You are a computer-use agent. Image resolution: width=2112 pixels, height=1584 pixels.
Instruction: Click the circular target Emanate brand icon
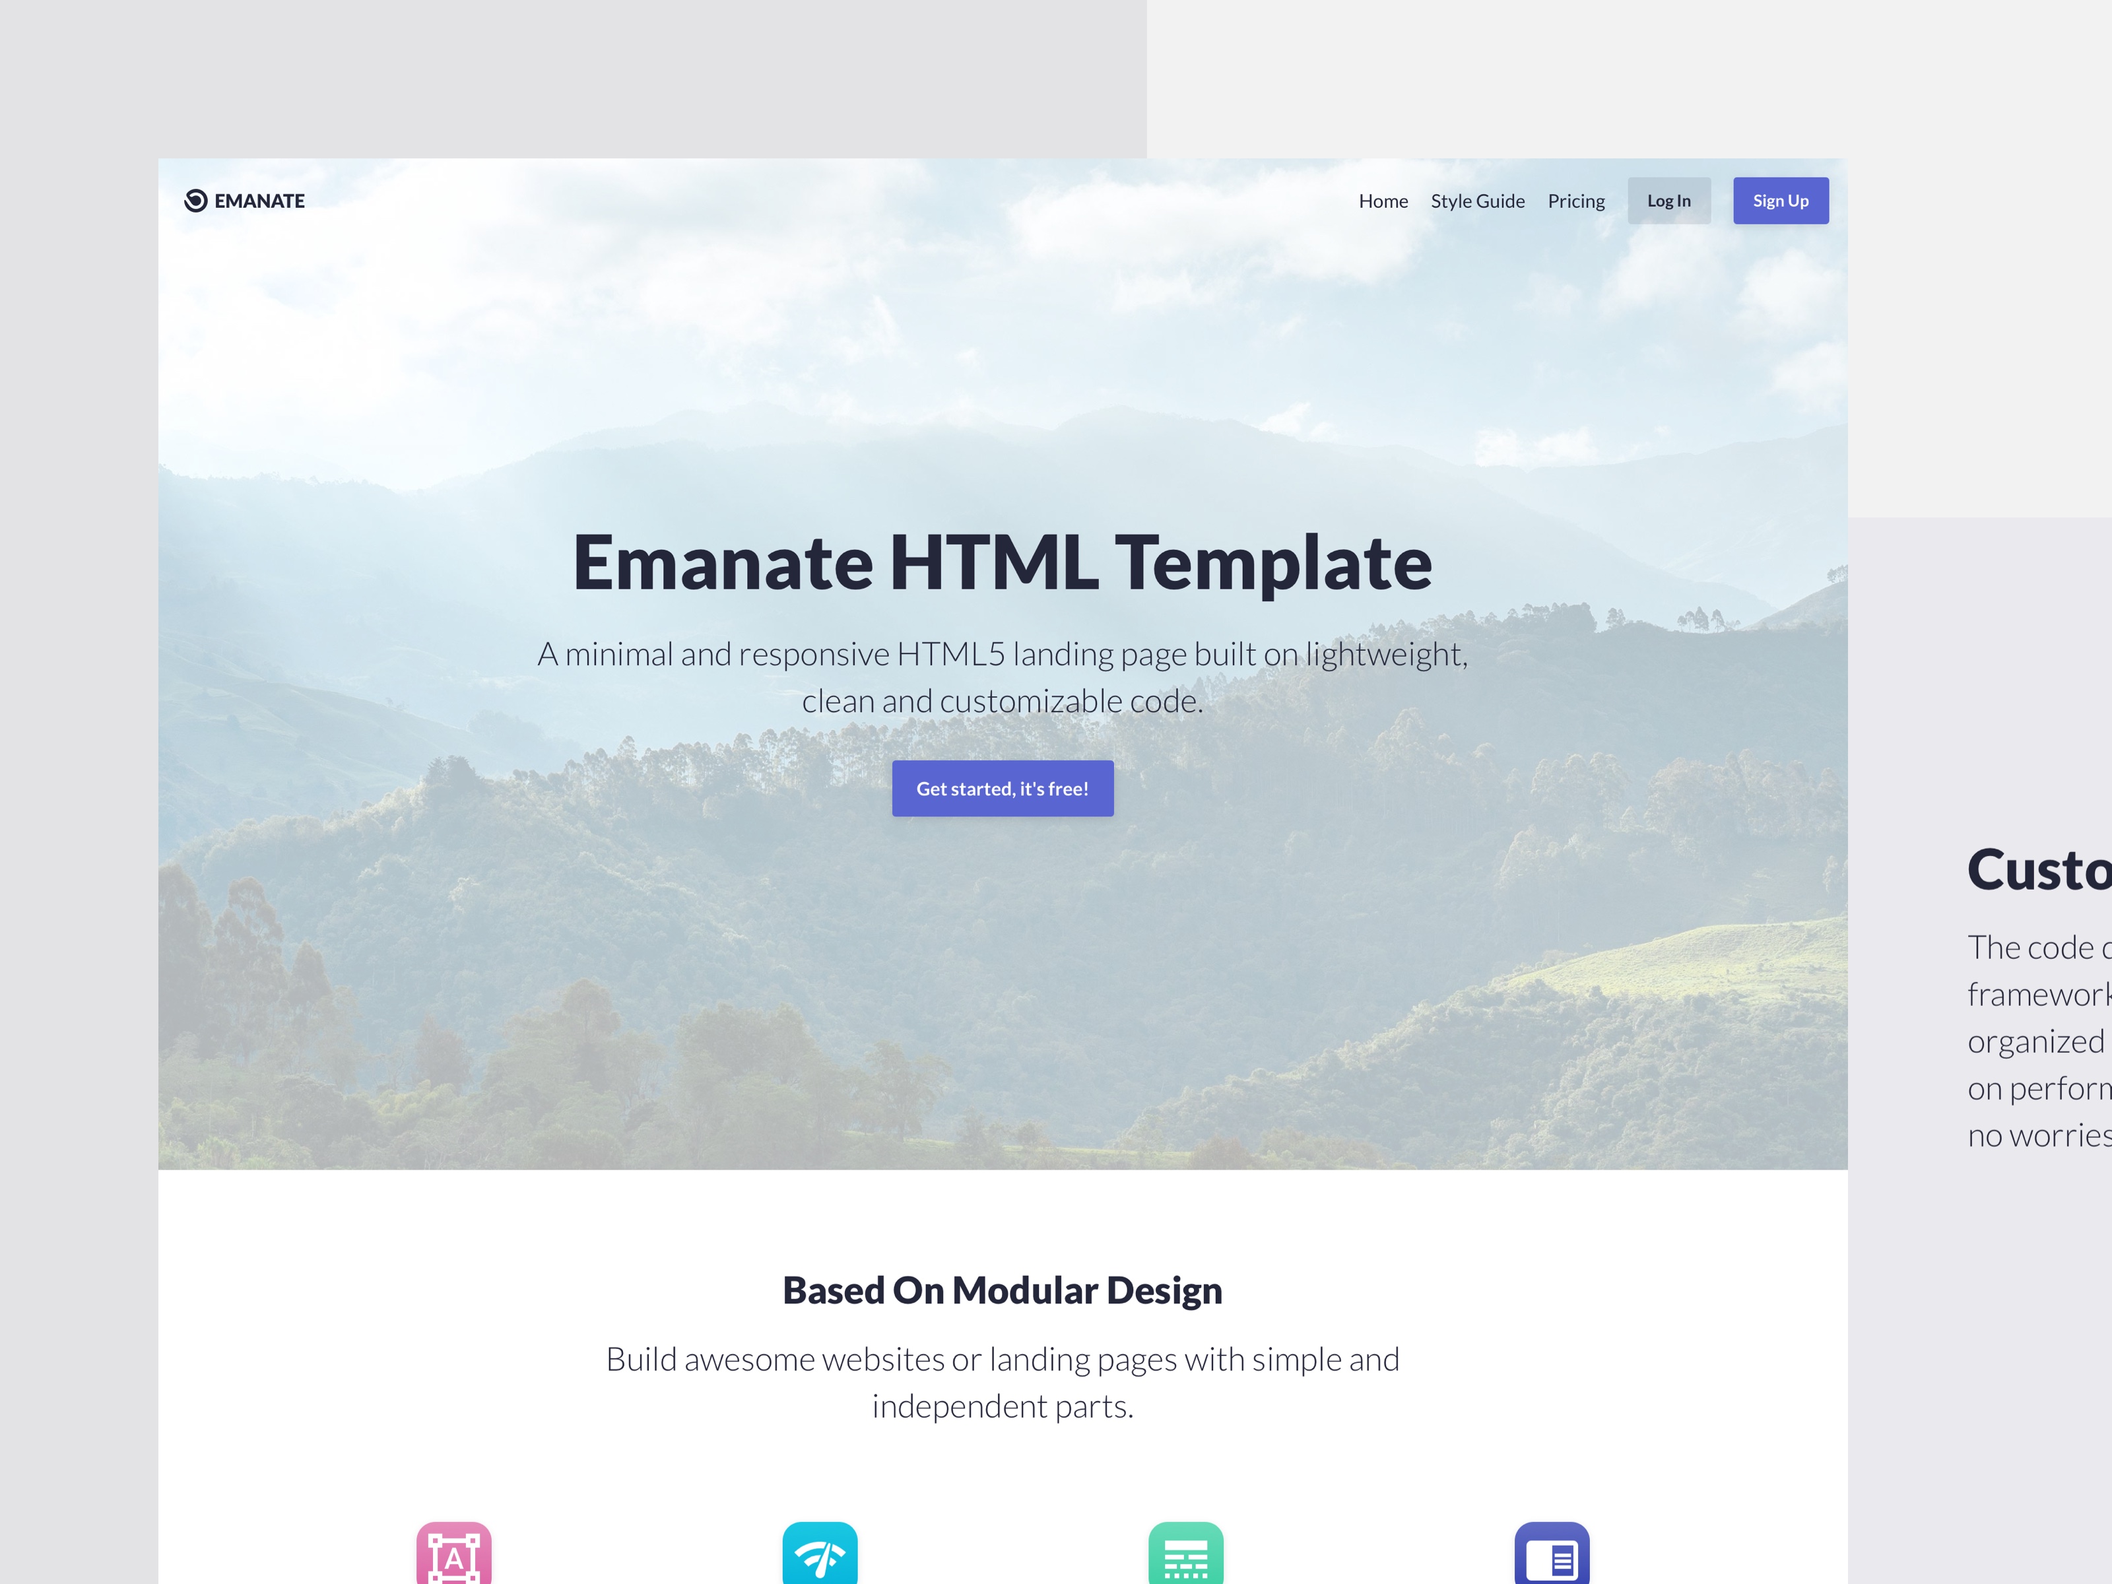tap(195, 200)
